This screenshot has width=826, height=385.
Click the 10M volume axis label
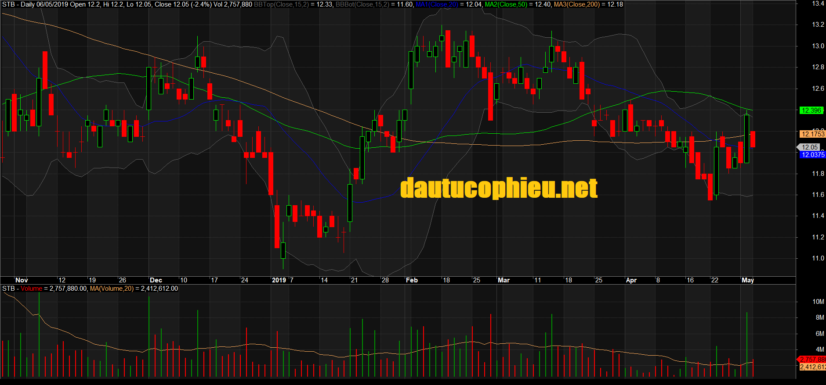tap(818, 302)
